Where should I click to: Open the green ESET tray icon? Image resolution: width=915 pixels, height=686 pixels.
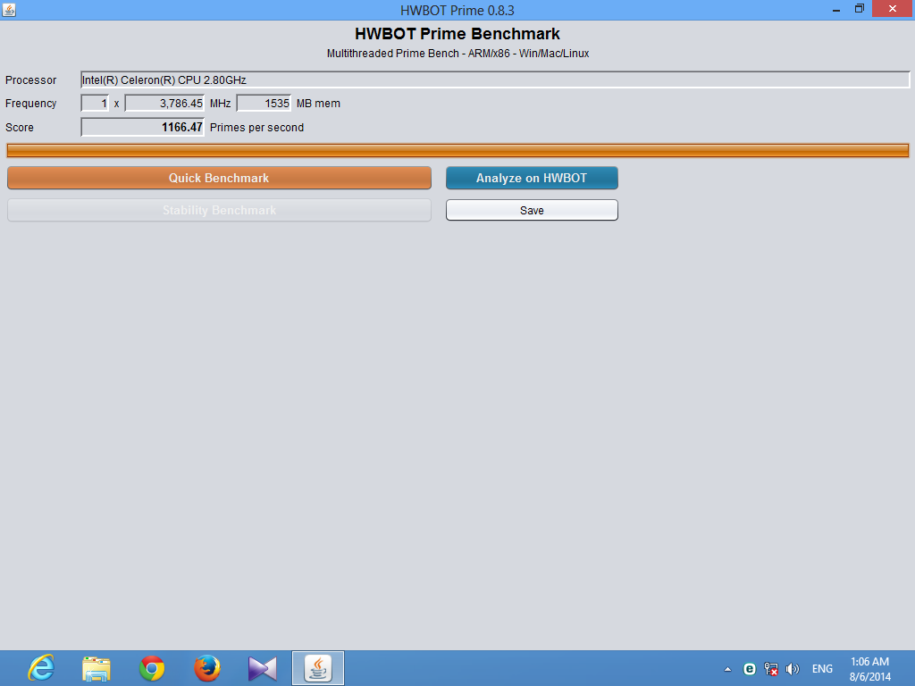click(x=750, y=669)
